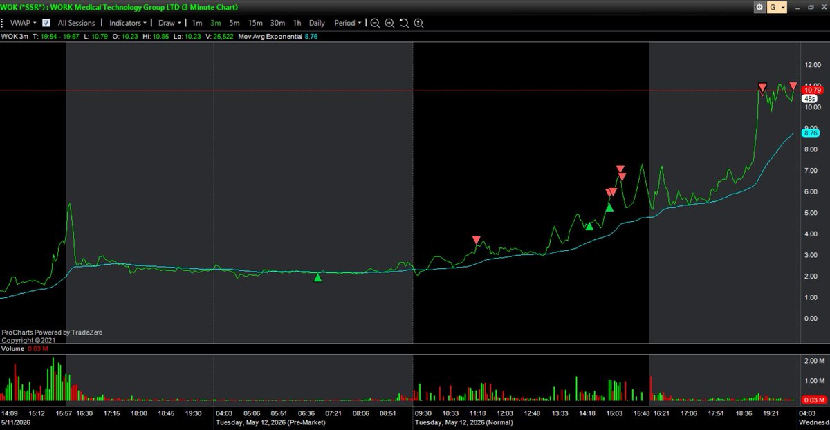Click the zoom out magnifier icon
The image size is (830, 430).
(x=374, y=23)
